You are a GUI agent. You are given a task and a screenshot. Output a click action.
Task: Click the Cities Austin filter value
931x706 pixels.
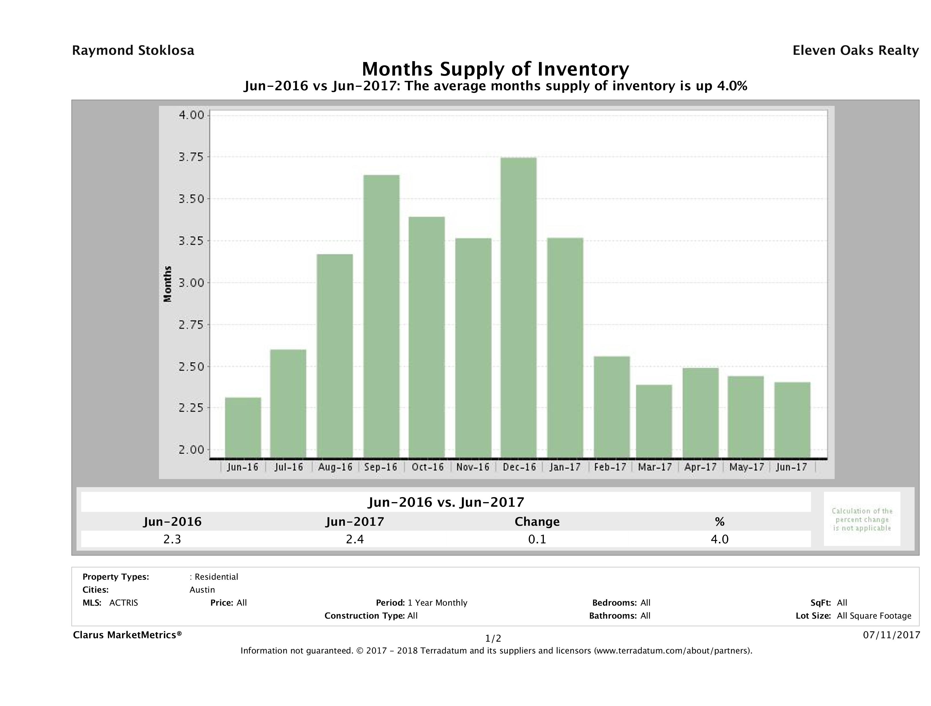202,589
